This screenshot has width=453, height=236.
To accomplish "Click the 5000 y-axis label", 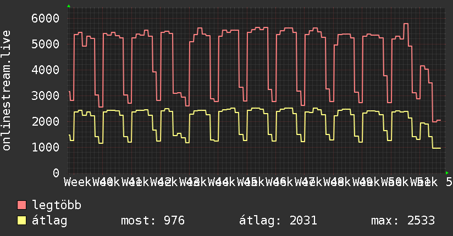I will pos(46,44).
